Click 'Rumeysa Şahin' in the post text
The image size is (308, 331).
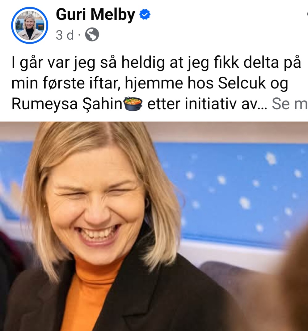(67, 104)
